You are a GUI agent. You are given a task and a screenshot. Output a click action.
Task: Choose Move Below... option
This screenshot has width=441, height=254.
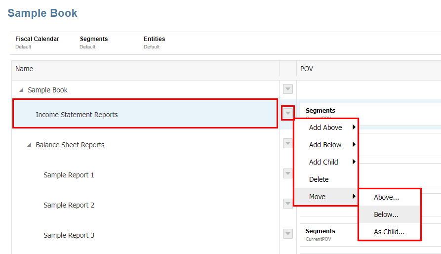(386, 214)
